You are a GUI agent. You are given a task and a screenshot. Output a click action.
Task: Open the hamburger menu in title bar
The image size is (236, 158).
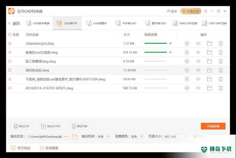pos(206,11)
